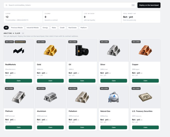The height and width of the screenshot is (137, 170).
Task: Click the Natural Gas card title
Action: (x=105, y=111)
